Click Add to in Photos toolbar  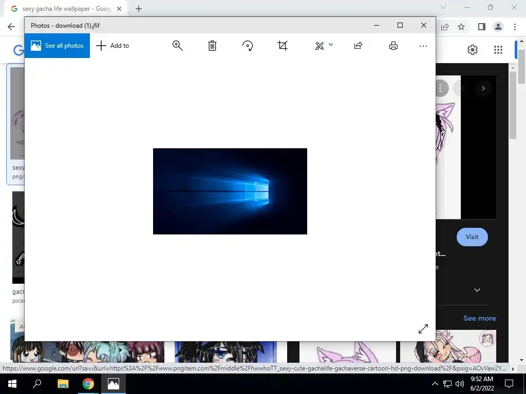click(x=112, y=46)
